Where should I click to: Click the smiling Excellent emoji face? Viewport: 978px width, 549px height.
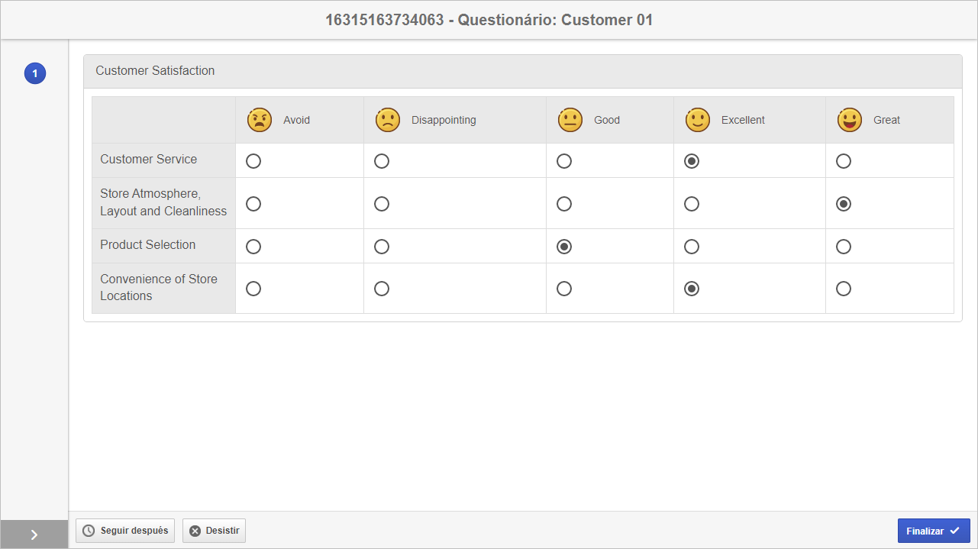698,120
